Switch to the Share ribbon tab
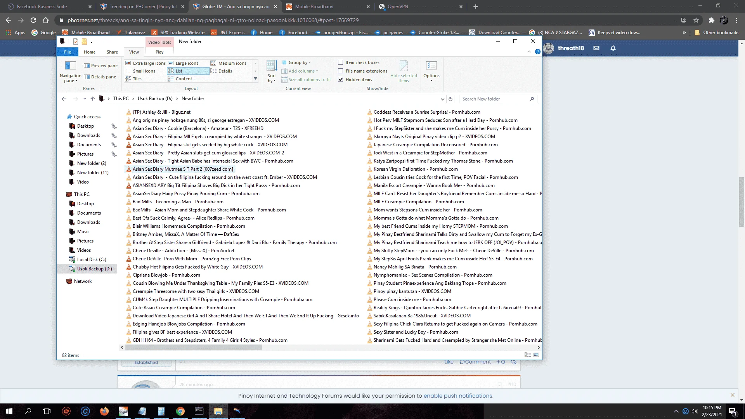Viewport: 745px width, 419px height. pos(112,52)
